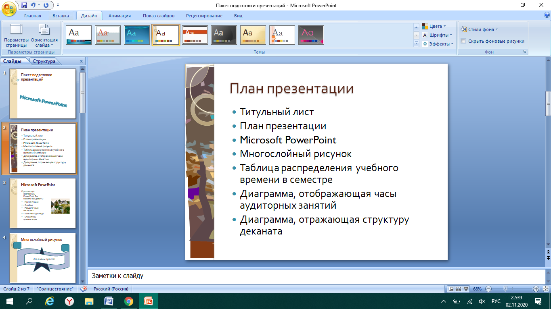Select the highlighted Солнцестояние theme thumbnail
The height and width of the screenshot is (309, 551).
click(166, 35)
